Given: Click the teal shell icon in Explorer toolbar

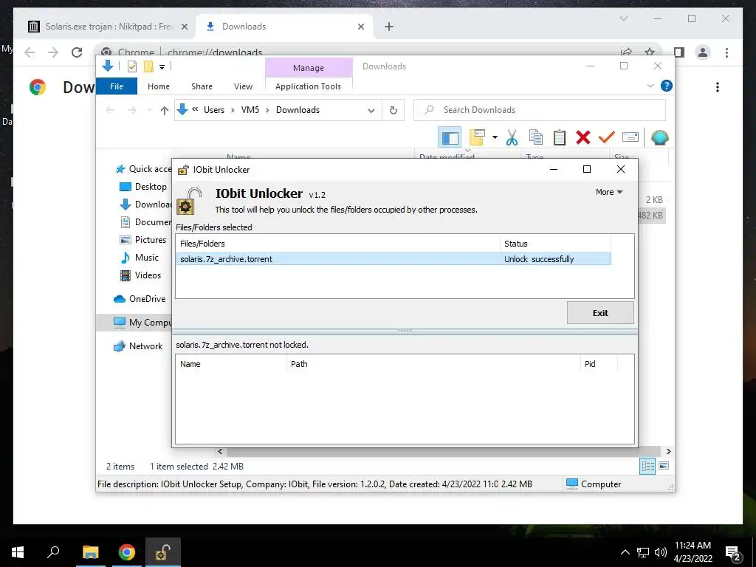Looking at the screenshot, I should 659,137.
